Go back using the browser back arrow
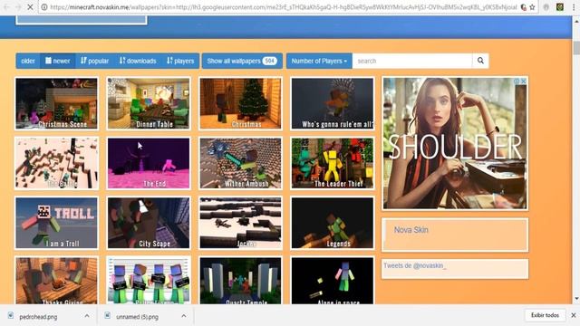The height and width of the screenshot is (326, 580). [x=6, y=7]
